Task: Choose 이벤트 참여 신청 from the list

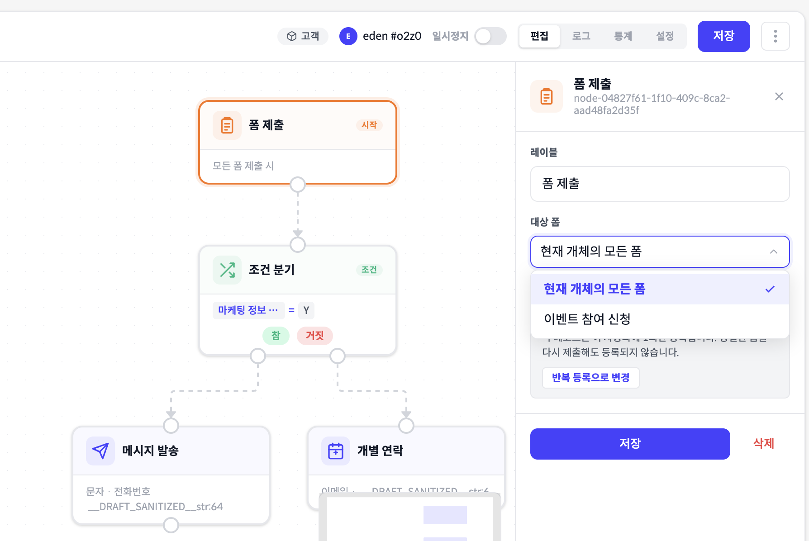Action: point(587,319)
